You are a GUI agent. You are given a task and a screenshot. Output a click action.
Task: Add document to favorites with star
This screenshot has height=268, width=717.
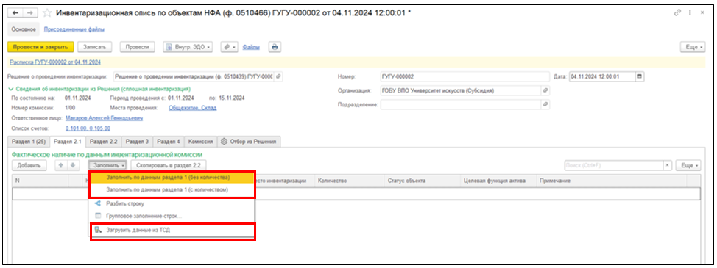46,13
